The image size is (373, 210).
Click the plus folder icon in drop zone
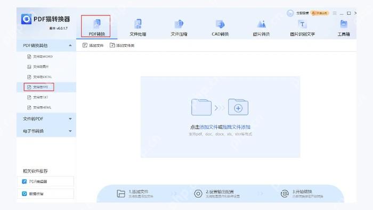point(238,107)
